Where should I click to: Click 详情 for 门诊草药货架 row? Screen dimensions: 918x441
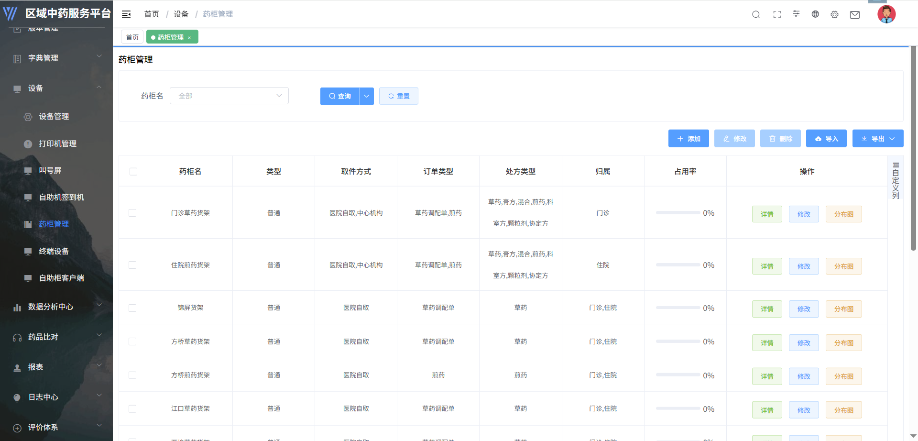coord(767,214)
